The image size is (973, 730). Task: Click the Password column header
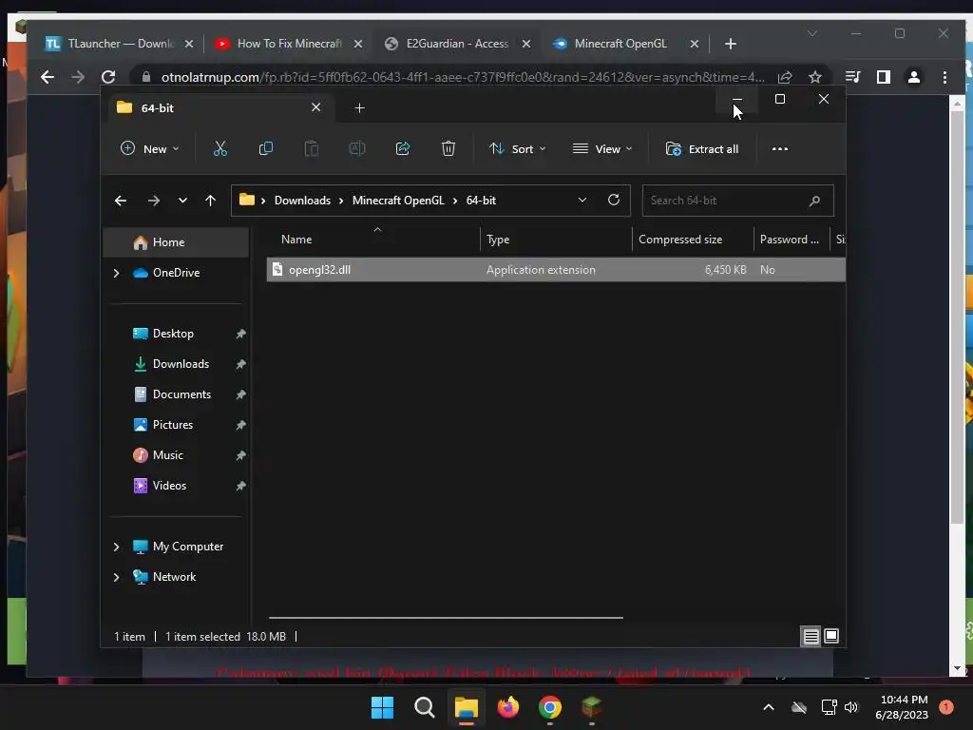pyautogui.click(x=792, y=240)
